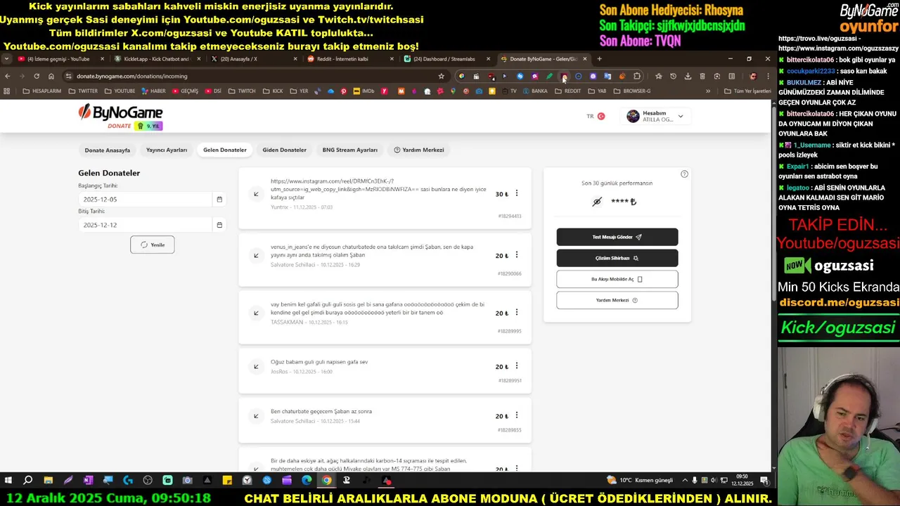The height and width of the screenshot is (506, 900).
Task: Click Çözüm Sihirbazı button
Action: [617, 258]
